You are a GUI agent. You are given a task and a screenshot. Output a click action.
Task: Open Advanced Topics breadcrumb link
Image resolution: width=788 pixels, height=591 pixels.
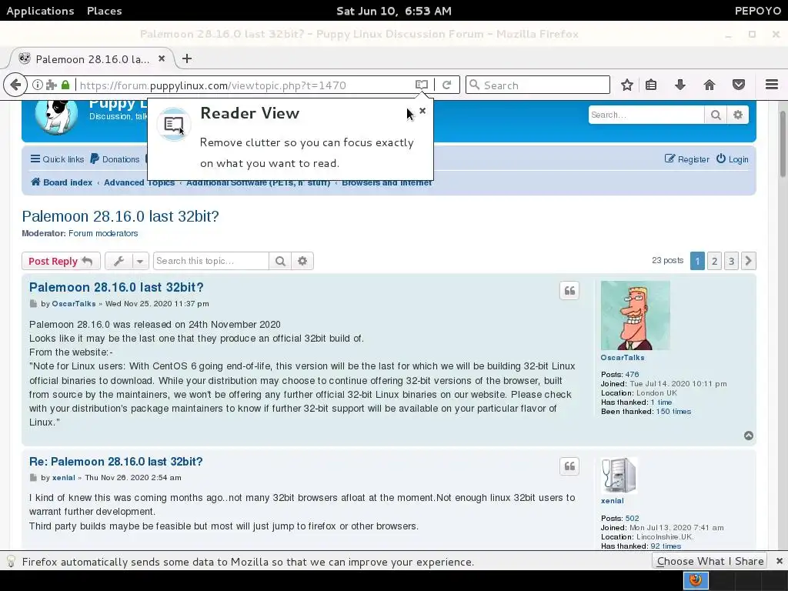pos(139,182)
